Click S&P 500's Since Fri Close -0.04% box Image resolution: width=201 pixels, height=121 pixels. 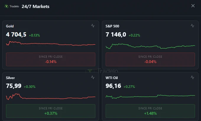(150, 59)
